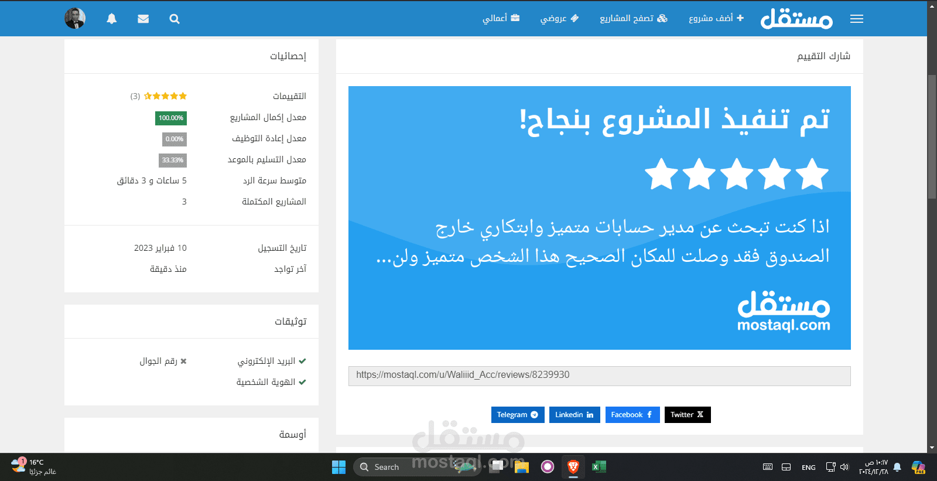Click the معدل إكمال المشاريع label
The image size is (937, 481).
coord(268,117)
